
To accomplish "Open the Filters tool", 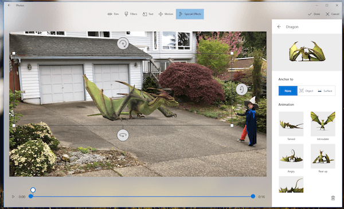I will [x=131, y=14].
